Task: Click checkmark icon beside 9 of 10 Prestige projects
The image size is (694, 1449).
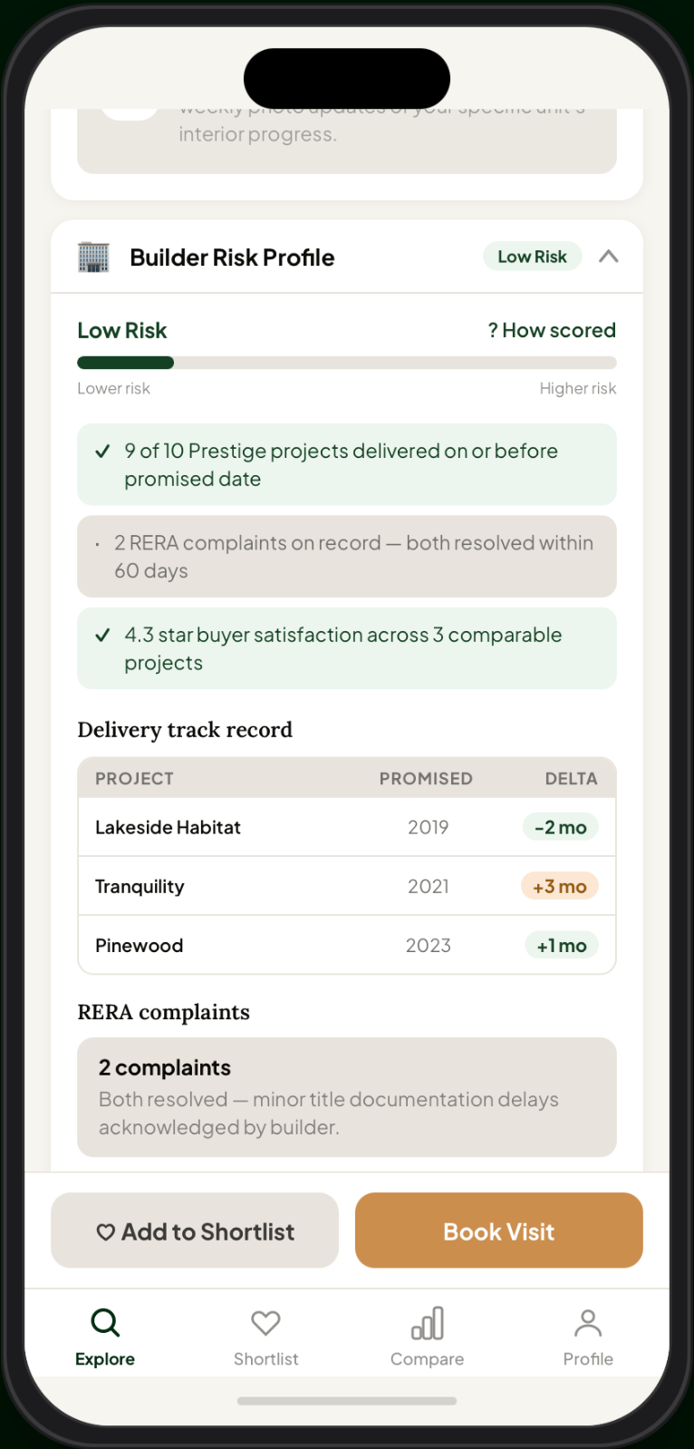Action: coord(103,451)
